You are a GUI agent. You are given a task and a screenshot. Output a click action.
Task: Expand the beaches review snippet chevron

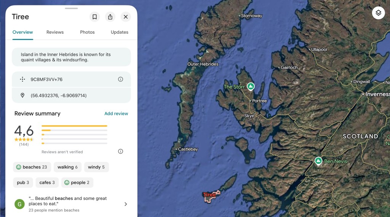(126, 204)
